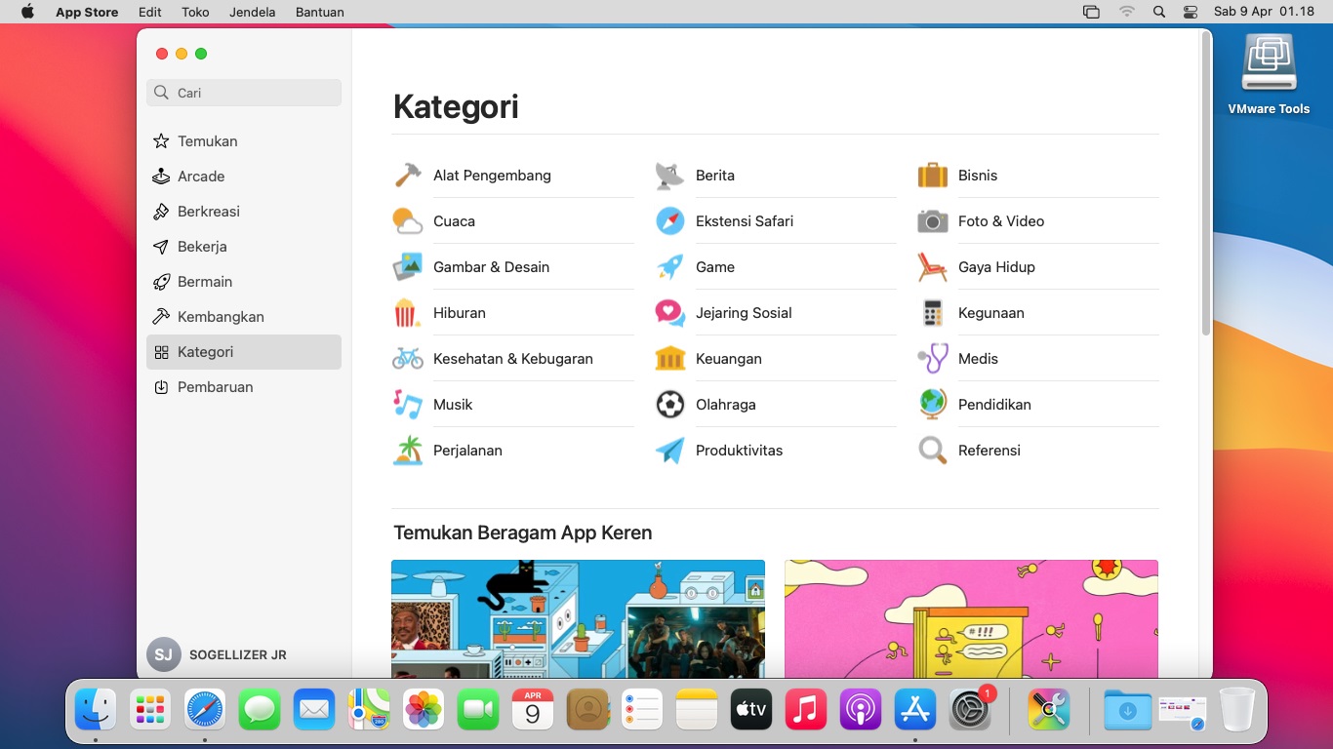Open the Alat Pengembang category hammer icon
Screen dimensions: 1333x749
[x=408, y=176]
